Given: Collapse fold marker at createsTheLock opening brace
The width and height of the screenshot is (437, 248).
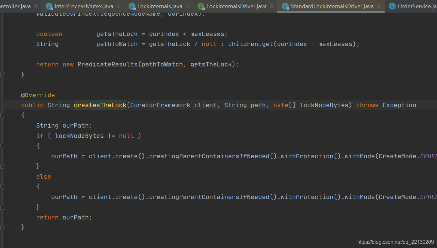Looking at the screenshot, I should click(x=3, y=115).
